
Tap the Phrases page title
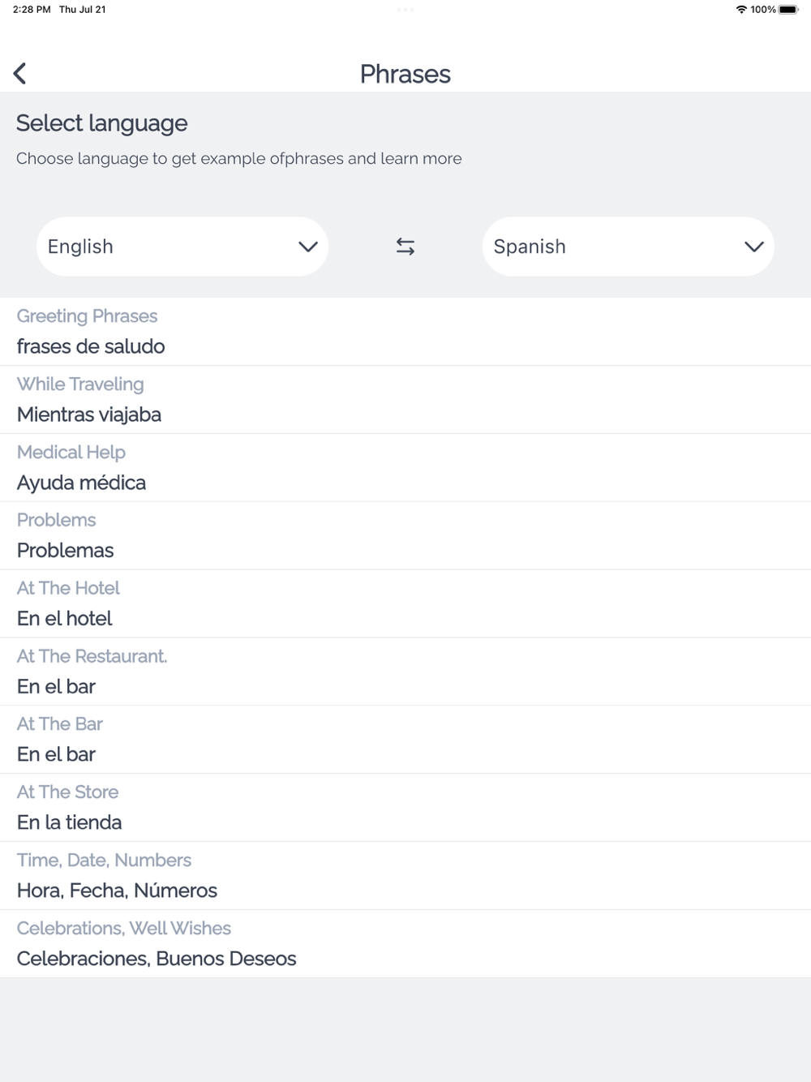tap(405, 74)
